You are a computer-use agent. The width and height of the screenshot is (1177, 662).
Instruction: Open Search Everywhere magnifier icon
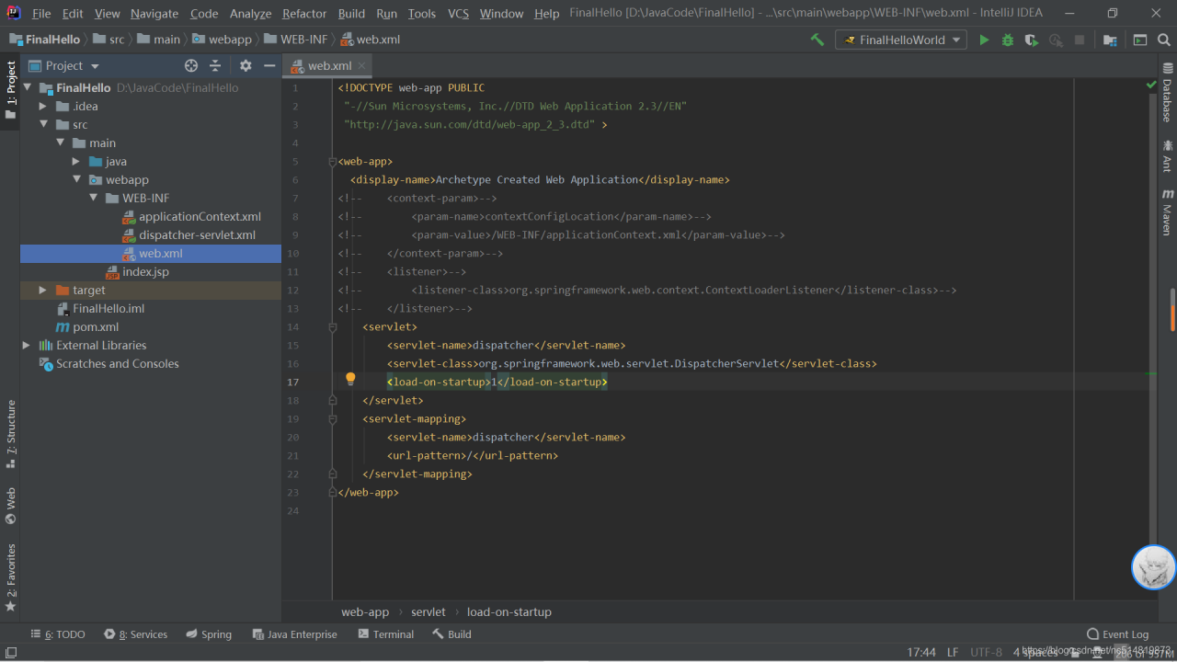pos(1163,40)
